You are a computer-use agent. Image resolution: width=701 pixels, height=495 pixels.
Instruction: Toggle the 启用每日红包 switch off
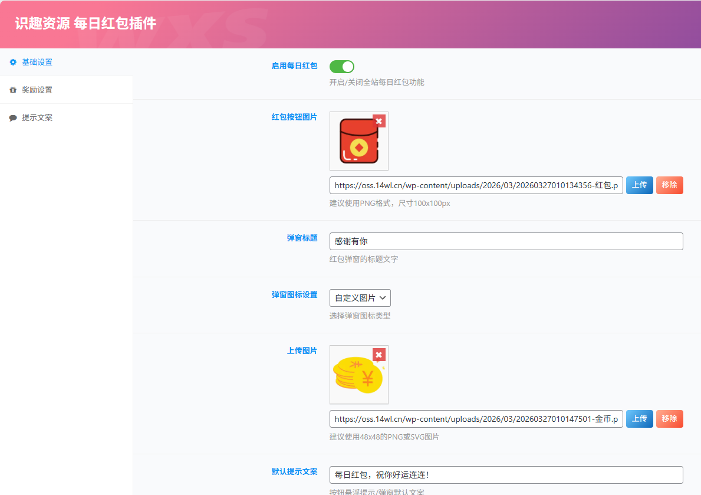click(x=341, y=66)
